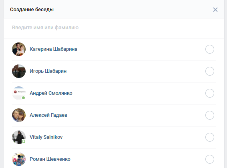Click the name Катерина Шабарина
The height and width of the screenshot is (168, 227).
coord(53,49)
